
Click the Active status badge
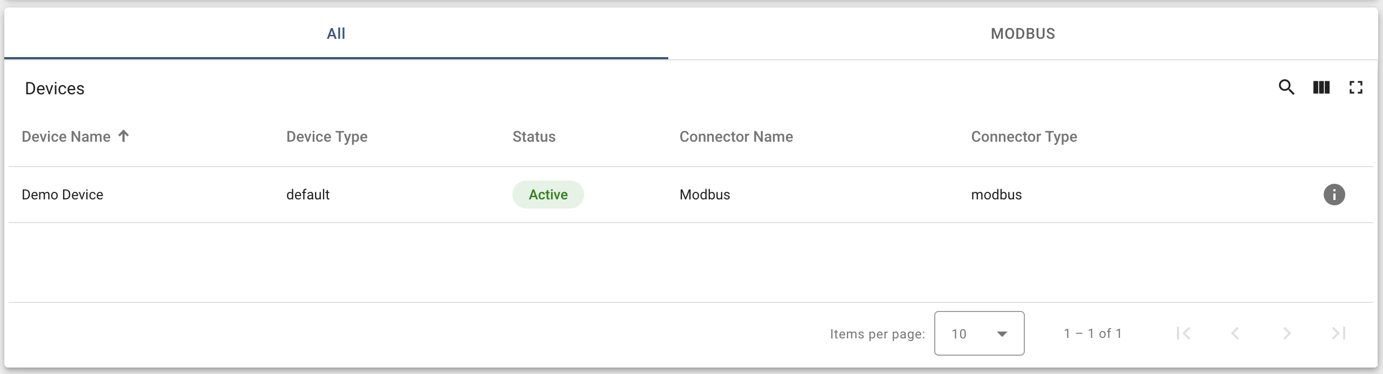[x=548, y=195]
